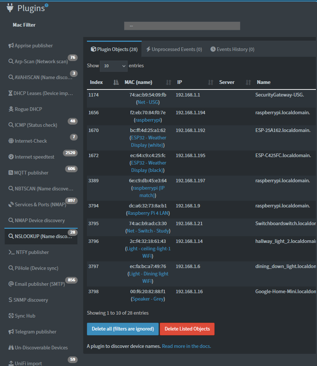Open Light - Dining light WiFi link

click(148, 277)
